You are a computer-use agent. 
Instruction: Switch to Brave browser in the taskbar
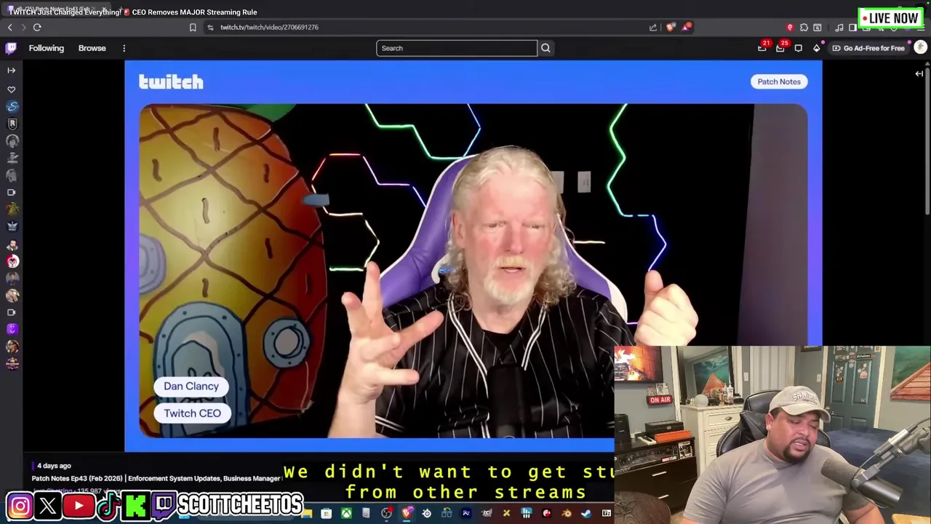click(x=407, y=514)
